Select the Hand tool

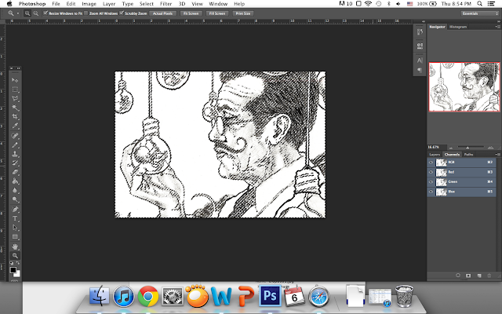15,246
